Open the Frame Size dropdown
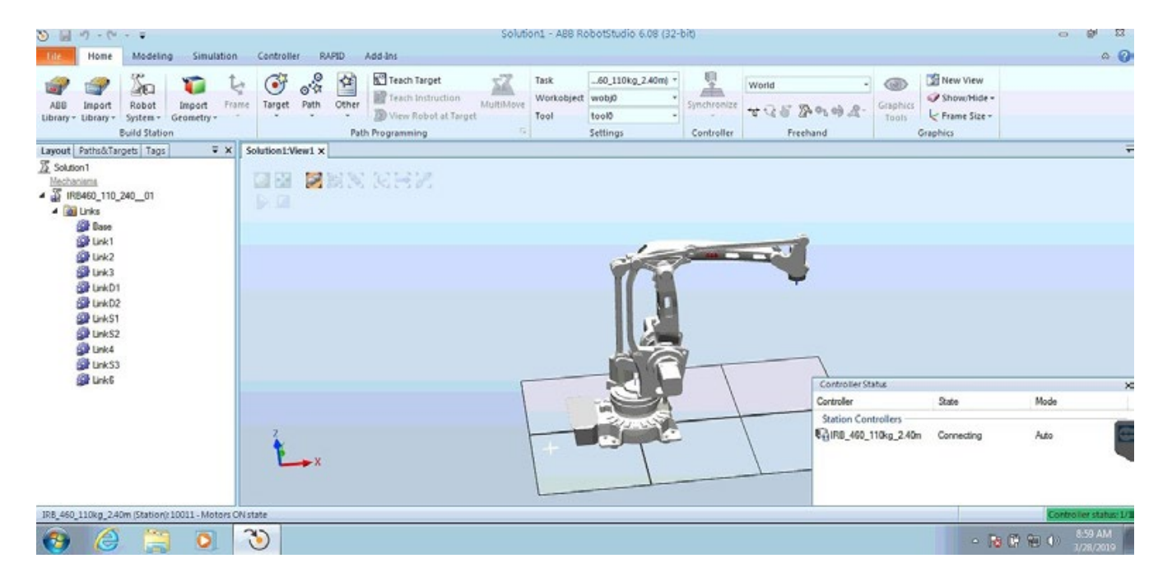The width and height of the screenshot is (1172, 577). click(x=959, y=115)
